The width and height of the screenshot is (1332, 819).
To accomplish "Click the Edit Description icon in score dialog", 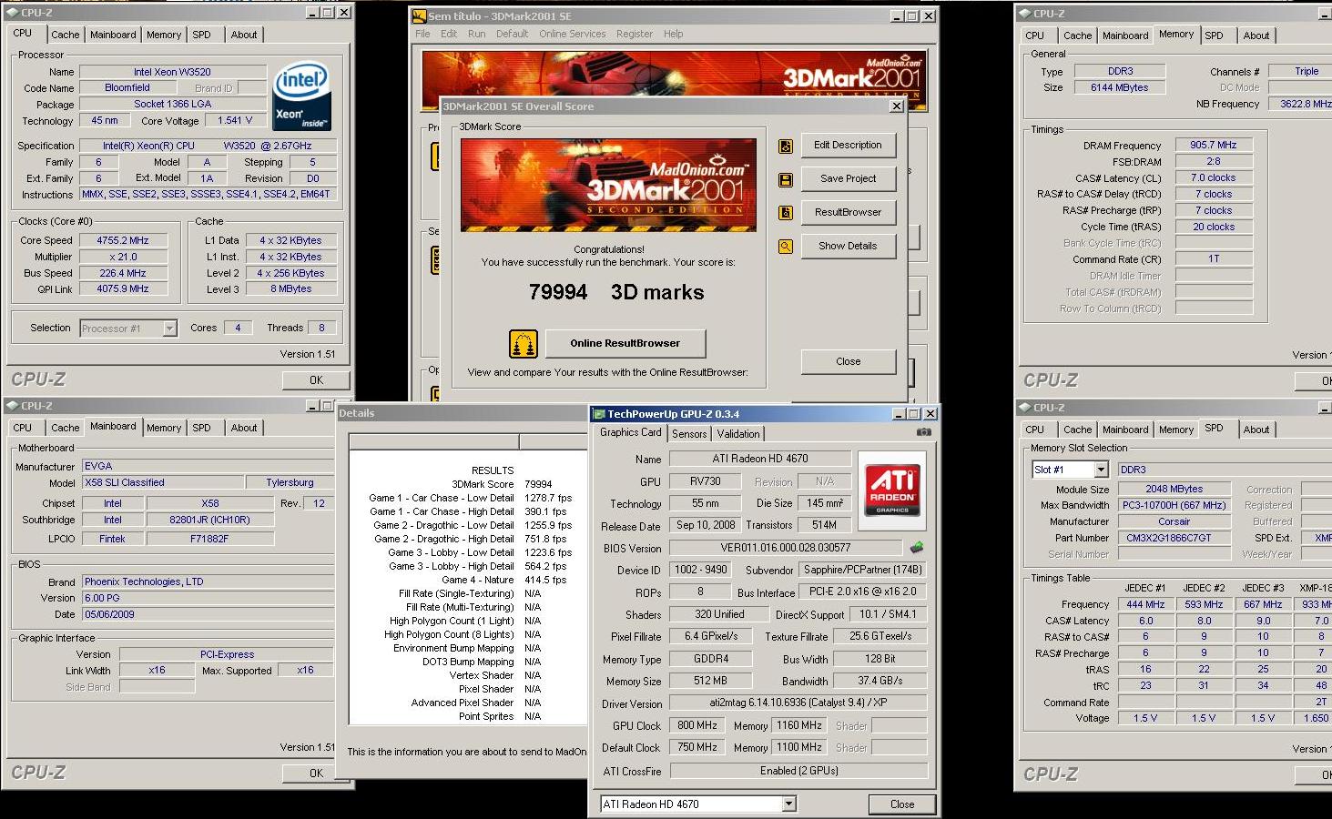I will tap(785, 146).
